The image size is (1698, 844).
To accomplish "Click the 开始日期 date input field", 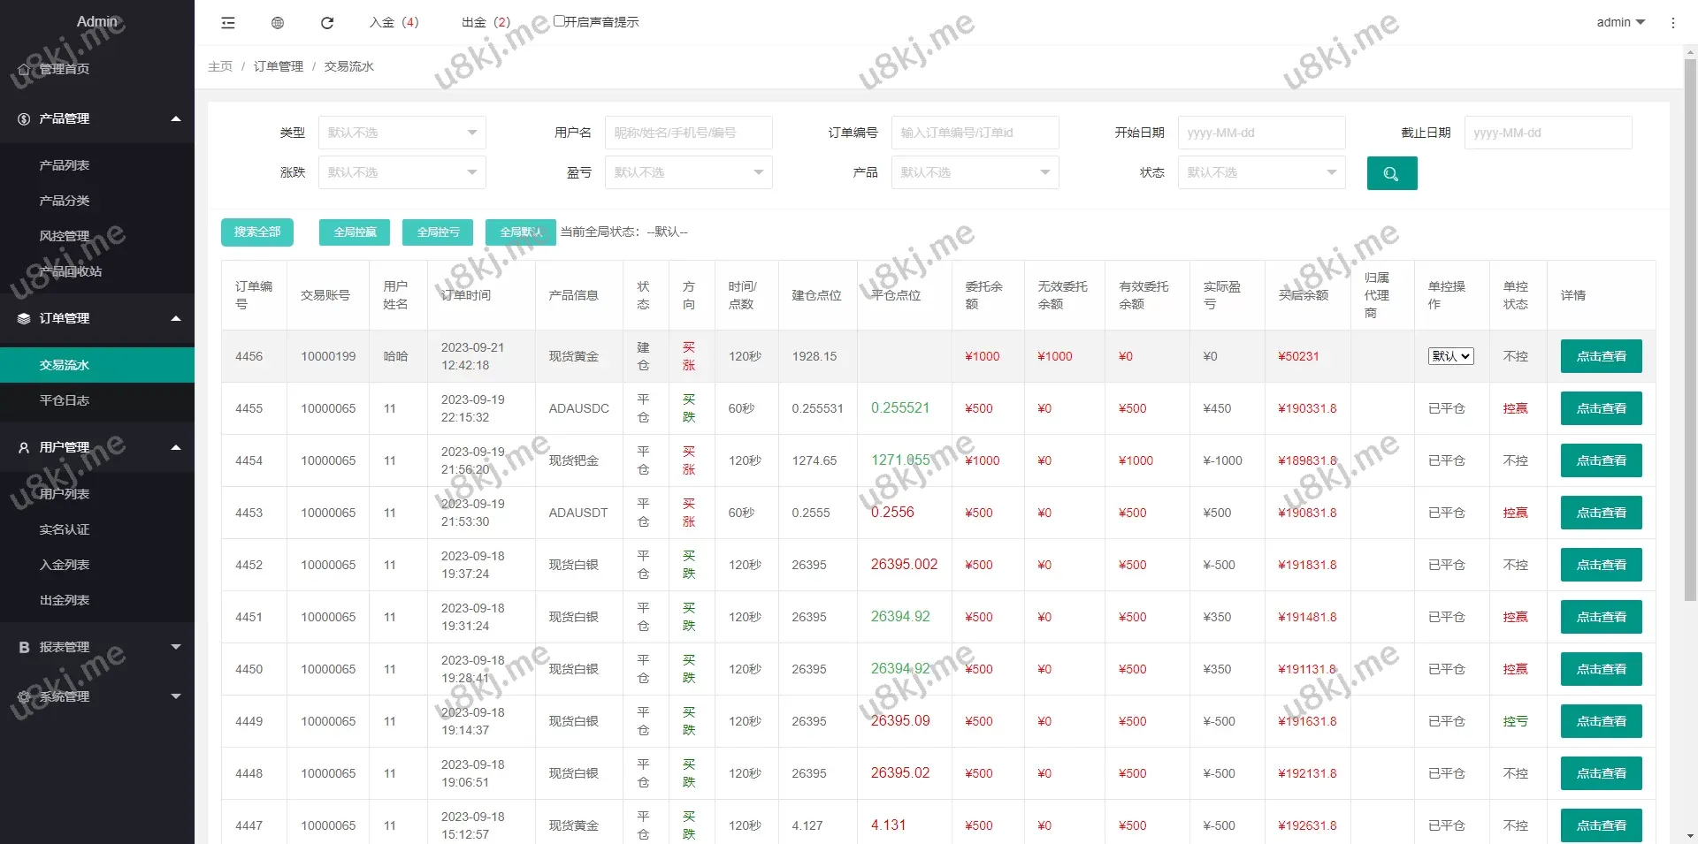I will tap(1261, 133).
